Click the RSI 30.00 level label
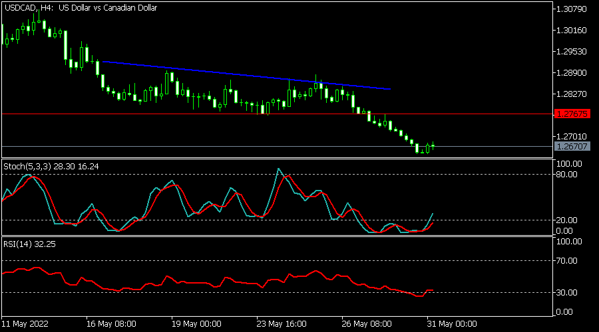 (567, 293)
